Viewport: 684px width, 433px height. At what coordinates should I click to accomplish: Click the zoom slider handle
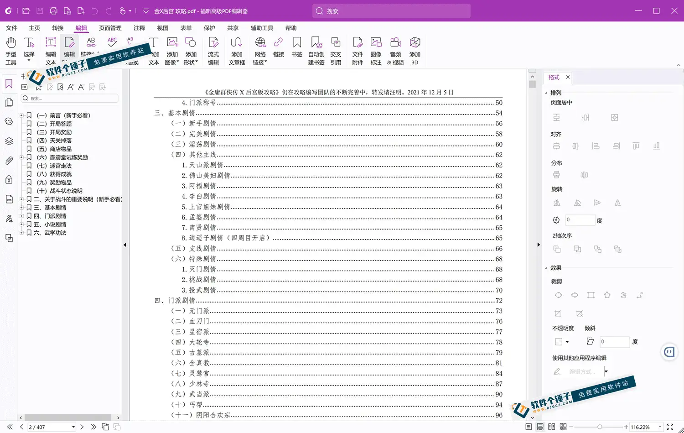pyautogui.click(x=600, y=427)
